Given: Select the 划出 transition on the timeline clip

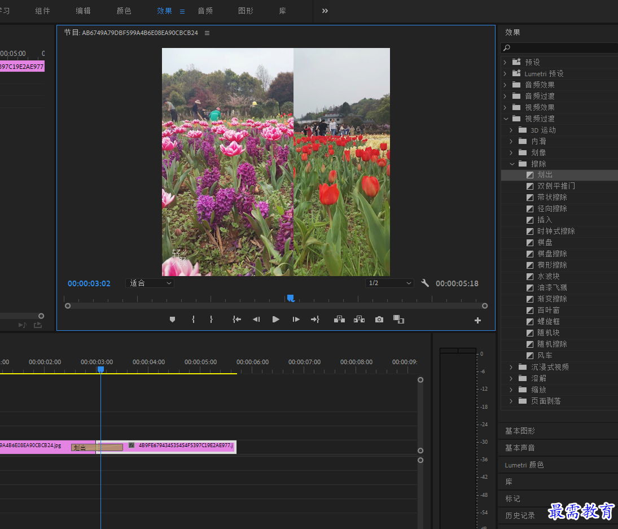Looking at the screenshot, I should 97,447.
